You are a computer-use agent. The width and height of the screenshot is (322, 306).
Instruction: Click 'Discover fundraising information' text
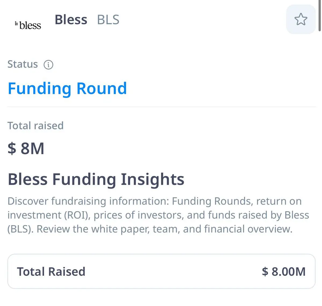88,201
